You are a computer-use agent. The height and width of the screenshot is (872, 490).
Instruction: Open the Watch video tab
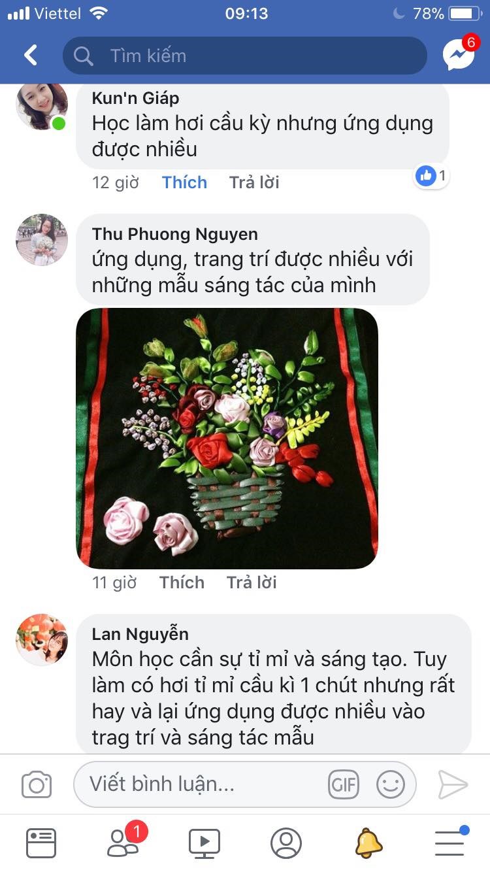click(x=204, y=843)
